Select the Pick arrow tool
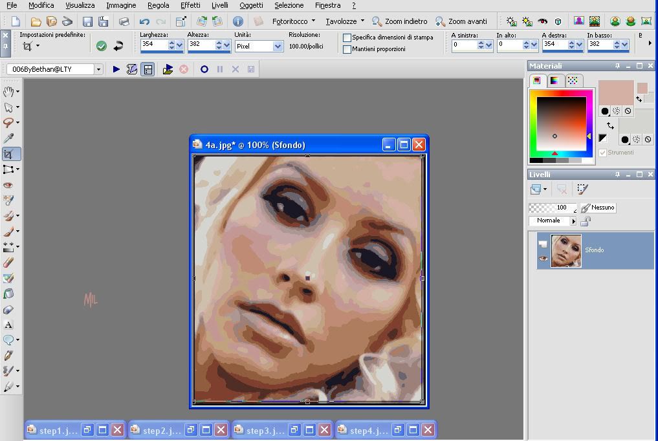 pos(8,107)
